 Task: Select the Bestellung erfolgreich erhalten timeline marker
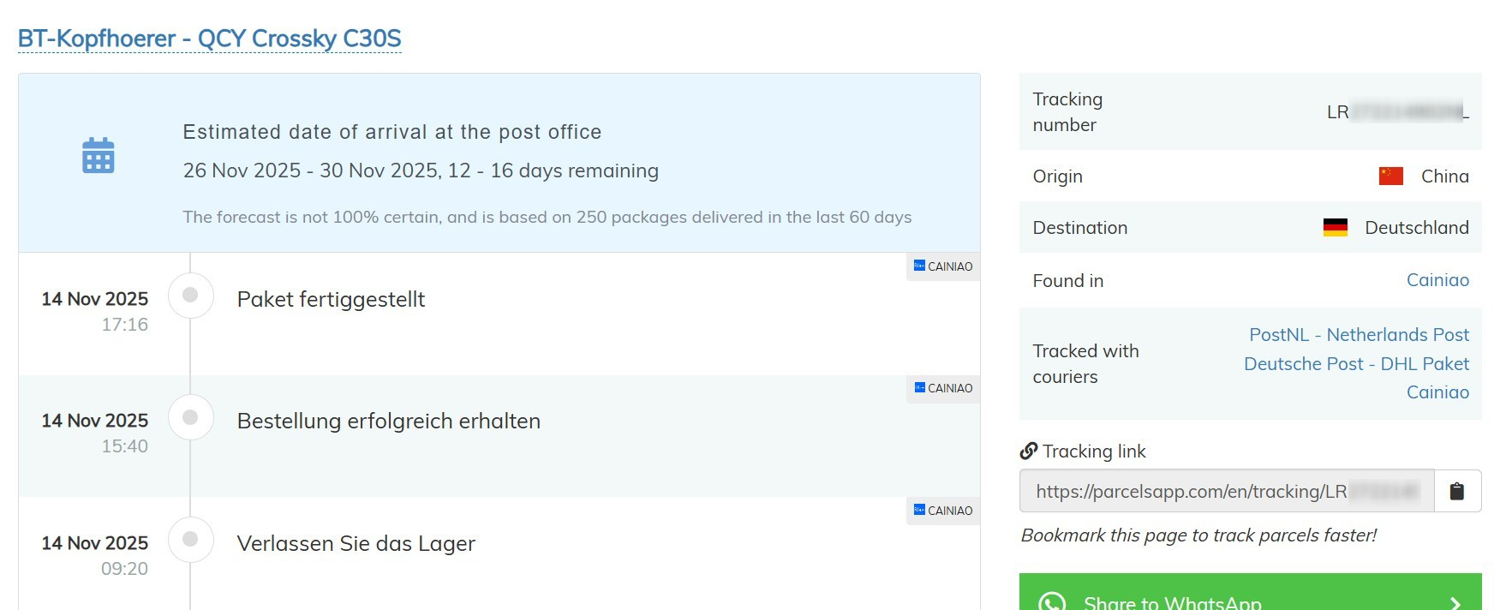[x=190, y=417]
